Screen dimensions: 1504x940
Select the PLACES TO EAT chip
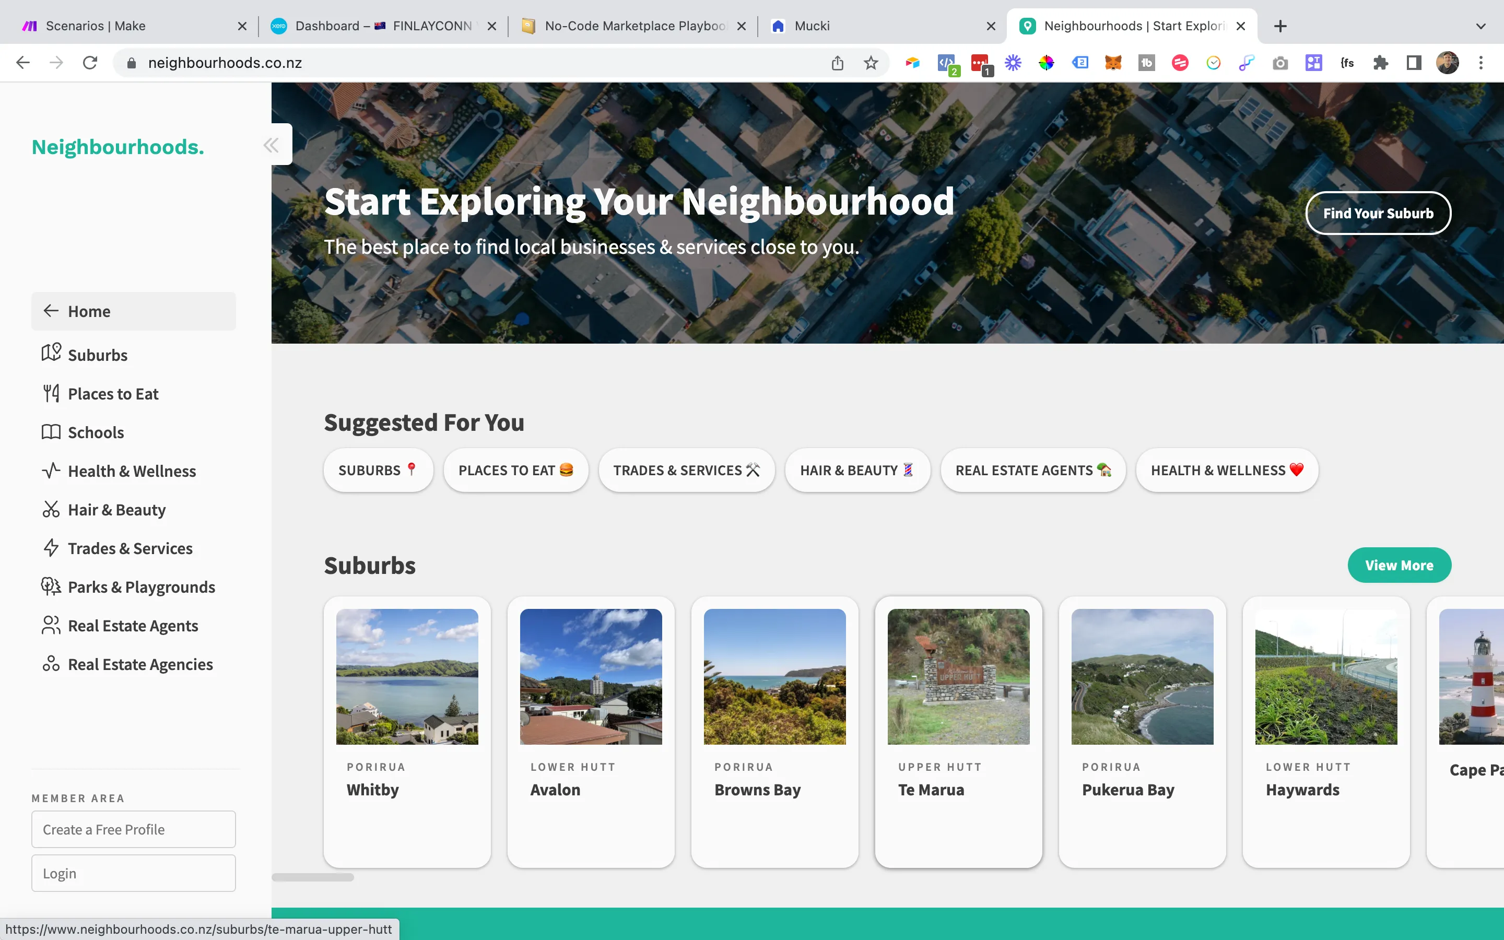[x=516, y=470]
